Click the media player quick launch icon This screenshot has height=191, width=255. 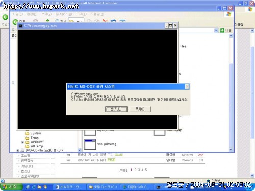pos(45,187)
